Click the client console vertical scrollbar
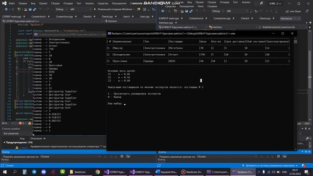313x176 pixels. pos(295,93)
